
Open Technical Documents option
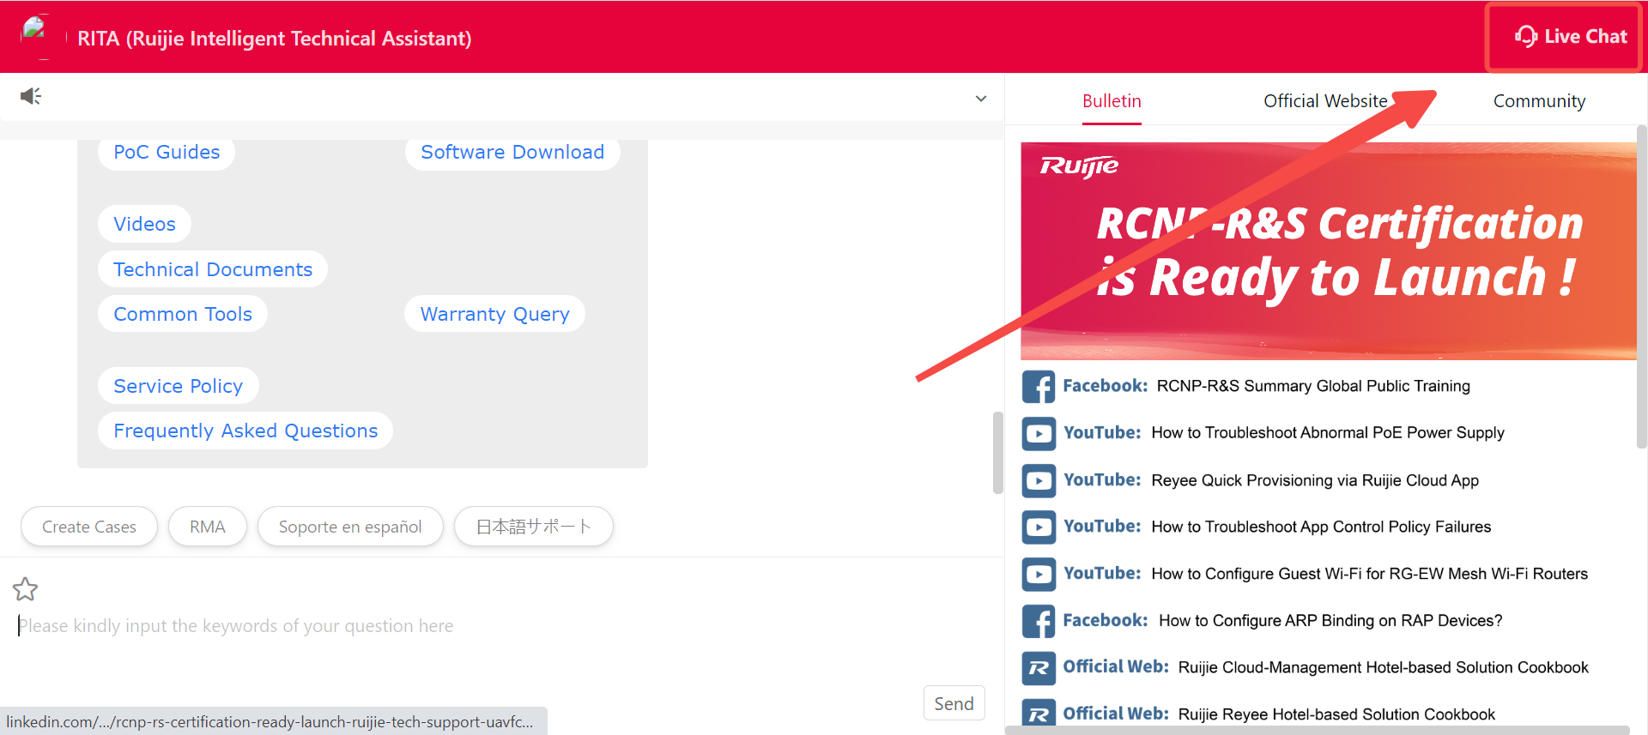pyautogui.click(x=213, y=269)
